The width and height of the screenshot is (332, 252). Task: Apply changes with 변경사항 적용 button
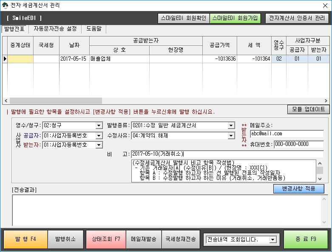coord(298,189)
